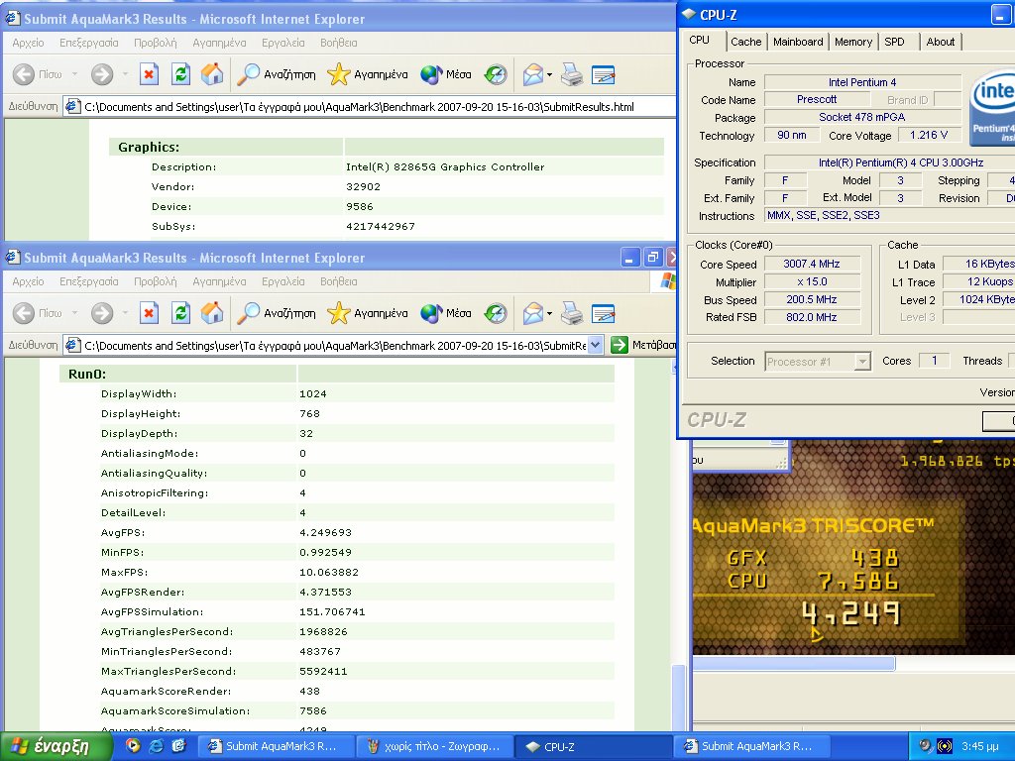
Task: Click the MaxTrianglesPerSecond value 5592411
Action: pos(323,672)
